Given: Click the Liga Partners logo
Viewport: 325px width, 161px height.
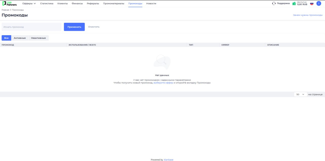Looking at the screenshot, I should (9, 4).
